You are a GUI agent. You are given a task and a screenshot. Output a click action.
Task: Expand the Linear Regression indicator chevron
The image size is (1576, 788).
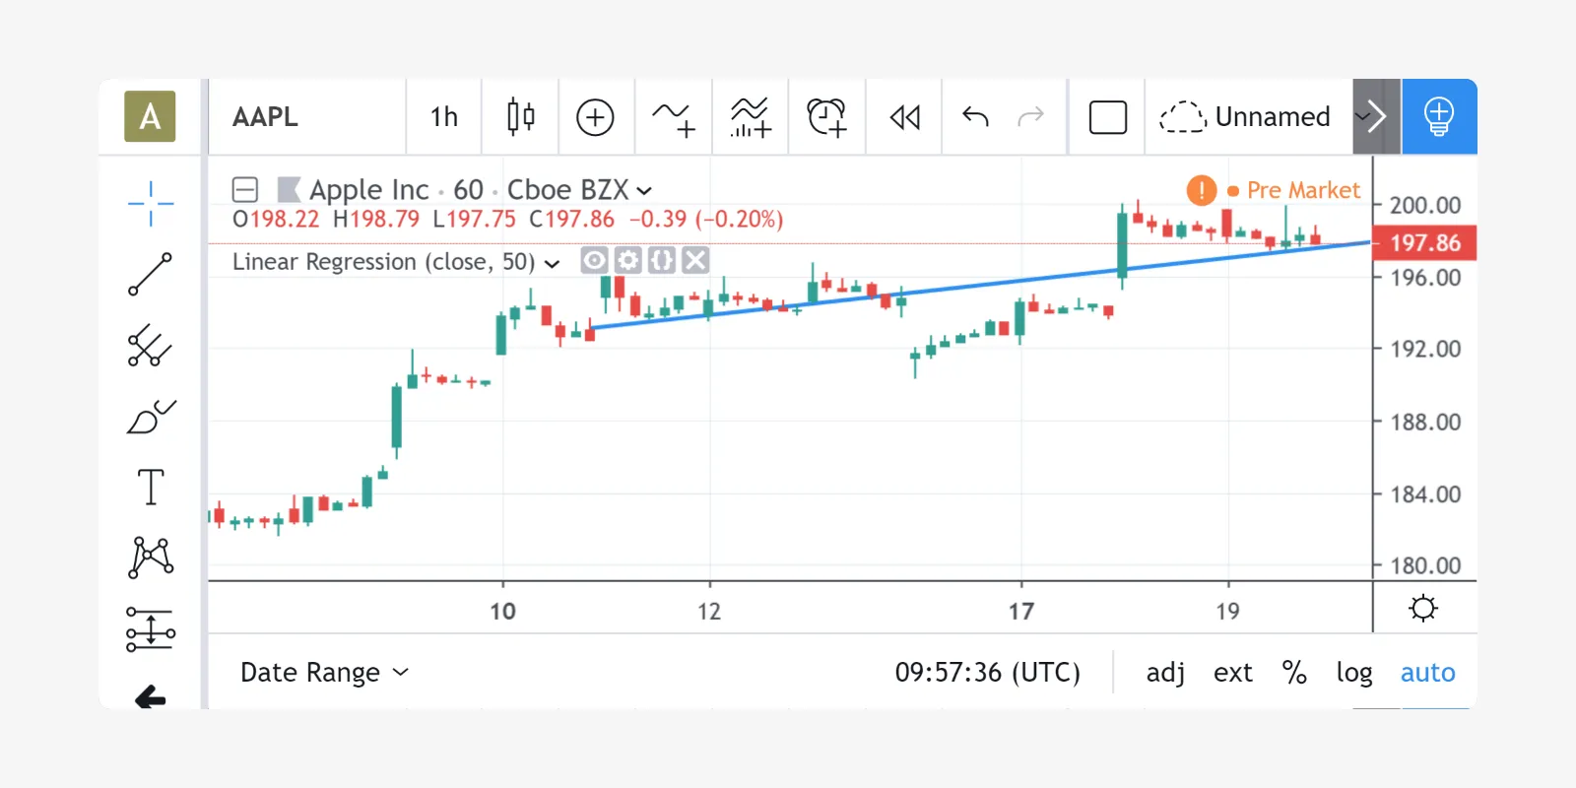point(553,263)
